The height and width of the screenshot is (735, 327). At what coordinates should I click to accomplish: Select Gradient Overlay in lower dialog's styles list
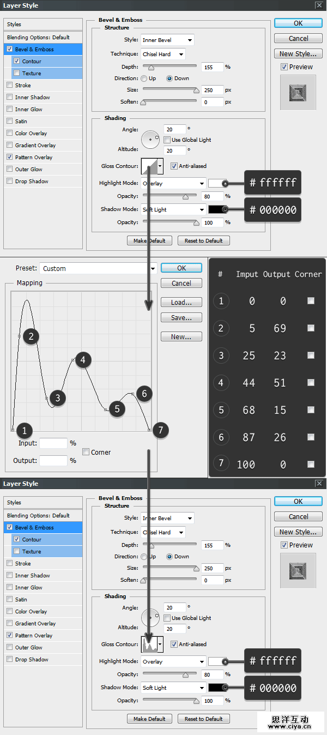[x=35, y=623]
